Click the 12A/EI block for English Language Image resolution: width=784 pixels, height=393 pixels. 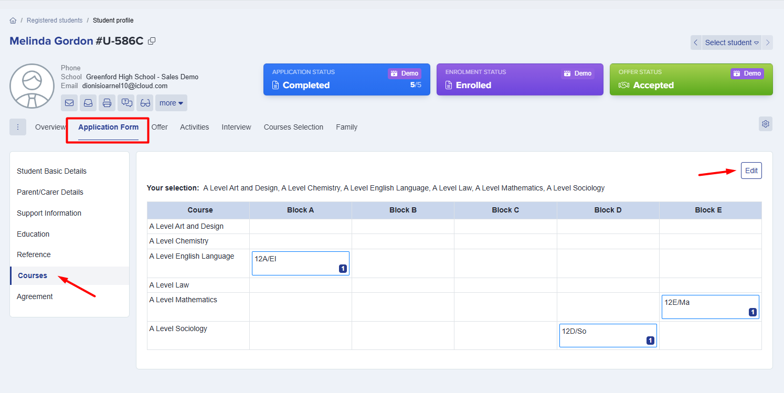300,263
